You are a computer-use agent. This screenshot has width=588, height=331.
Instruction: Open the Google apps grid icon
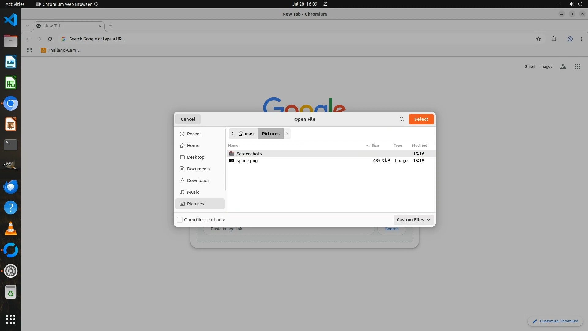point(577,67)
